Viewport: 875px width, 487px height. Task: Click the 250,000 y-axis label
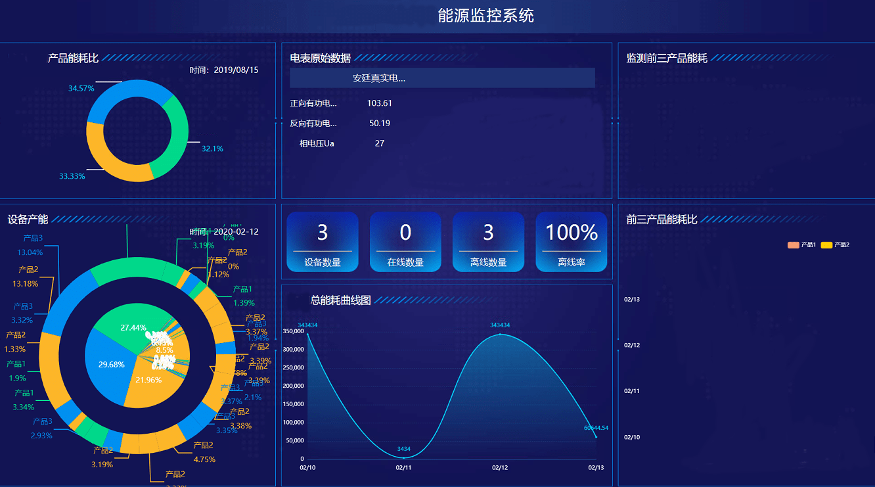point(293,367)
